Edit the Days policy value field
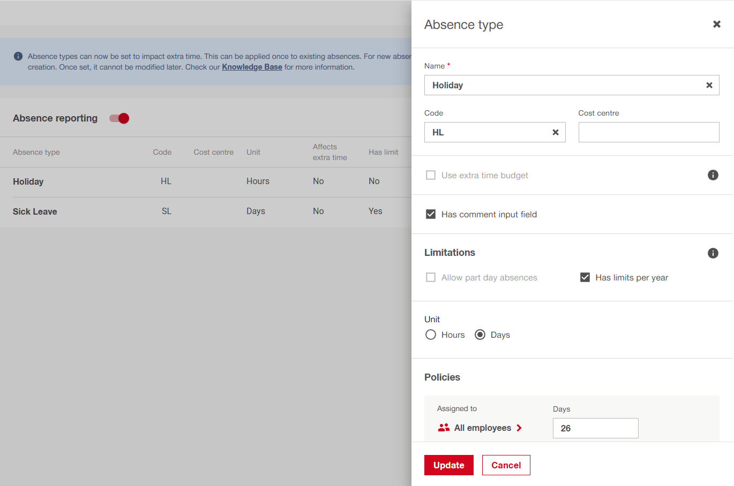Screen dimensions: 734x486 coord(595,428)
